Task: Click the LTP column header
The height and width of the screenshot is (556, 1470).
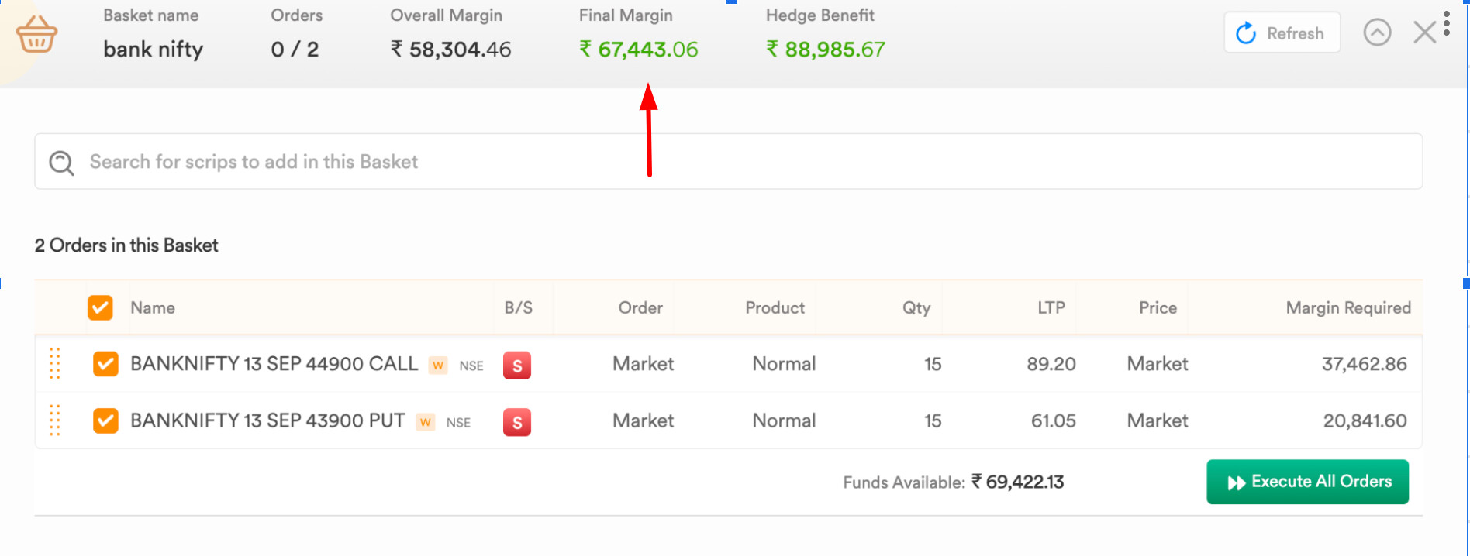Action: coord(1051,307)
